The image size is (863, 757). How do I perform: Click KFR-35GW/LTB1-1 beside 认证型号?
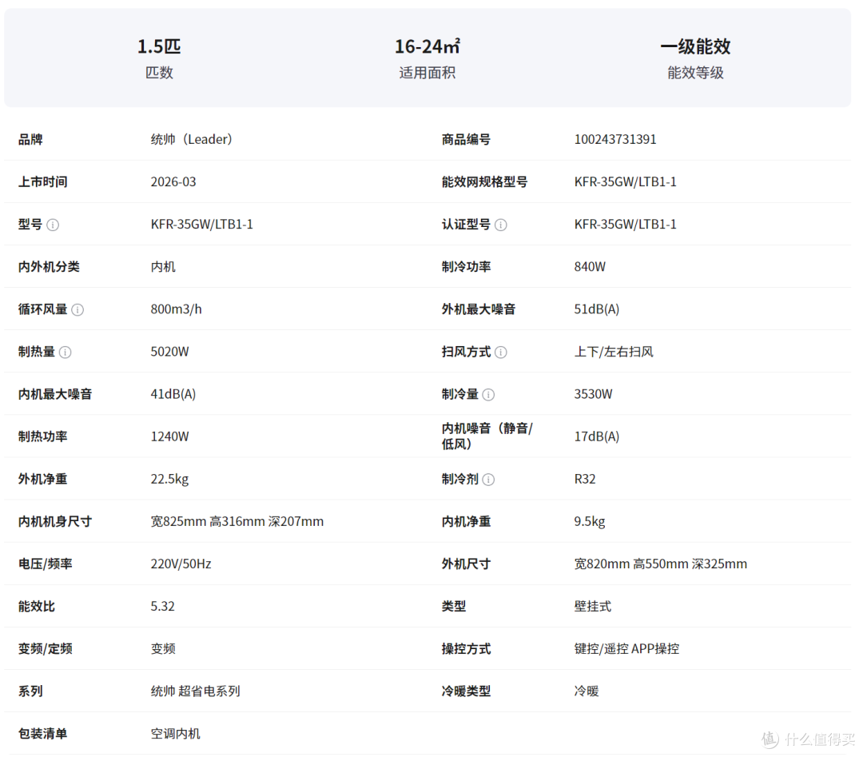coord(625,224)
